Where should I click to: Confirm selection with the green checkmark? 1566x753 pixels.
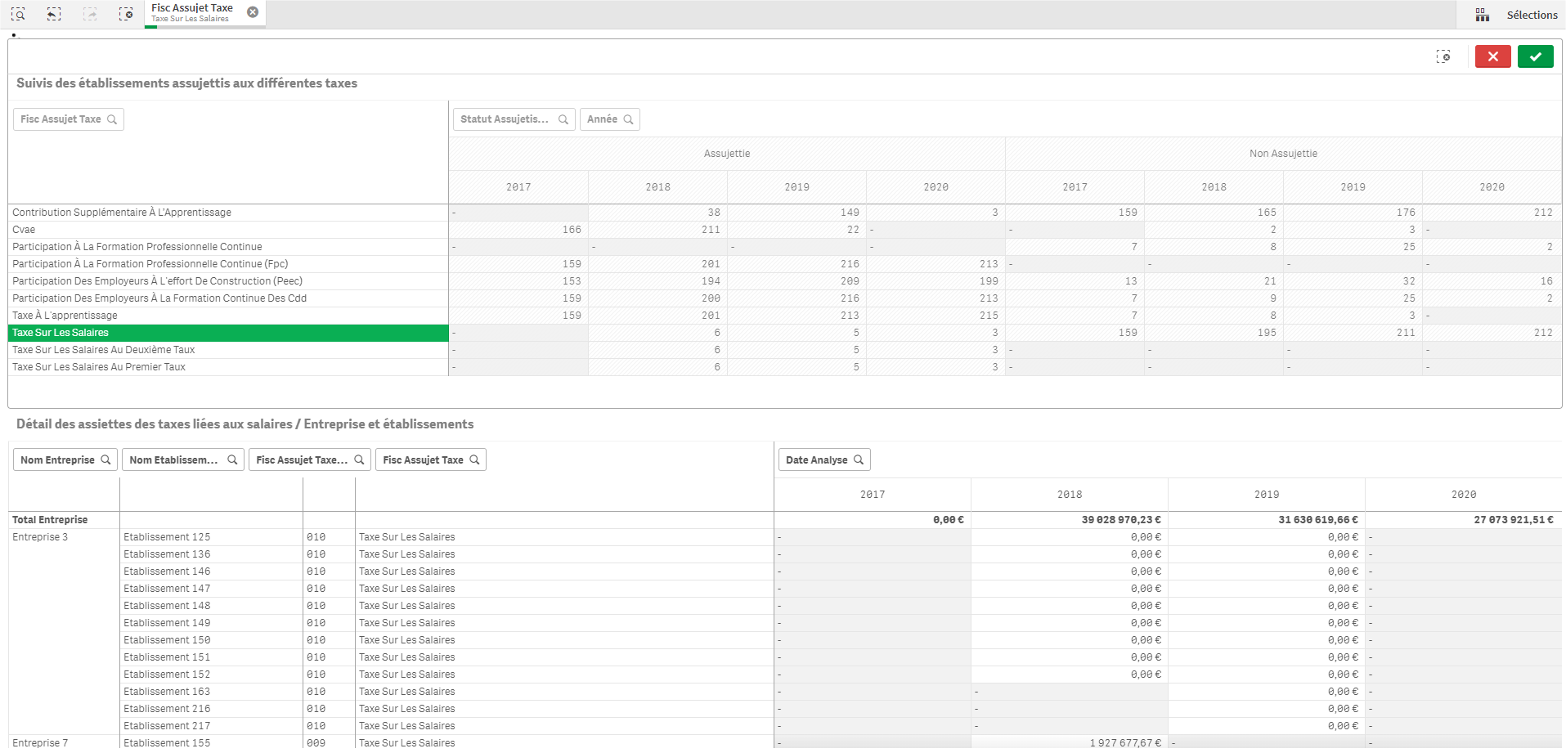[1535, 56]
